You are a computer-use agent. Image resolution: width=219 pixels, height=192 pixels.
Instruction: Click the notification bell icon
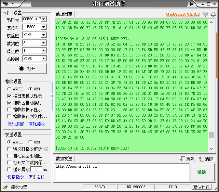[x=213, y=14]
